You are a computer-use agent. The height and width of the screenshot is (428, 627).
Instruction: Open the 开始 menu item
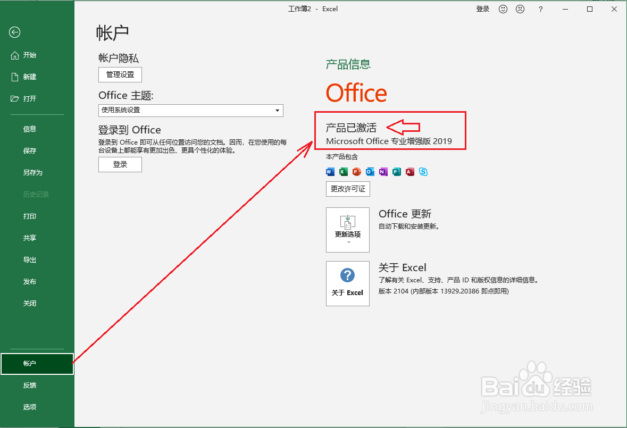(37, 55)
